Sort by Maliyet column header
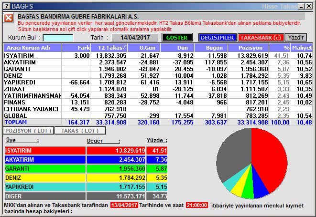316x217 pixels. (x=302, y=48)
